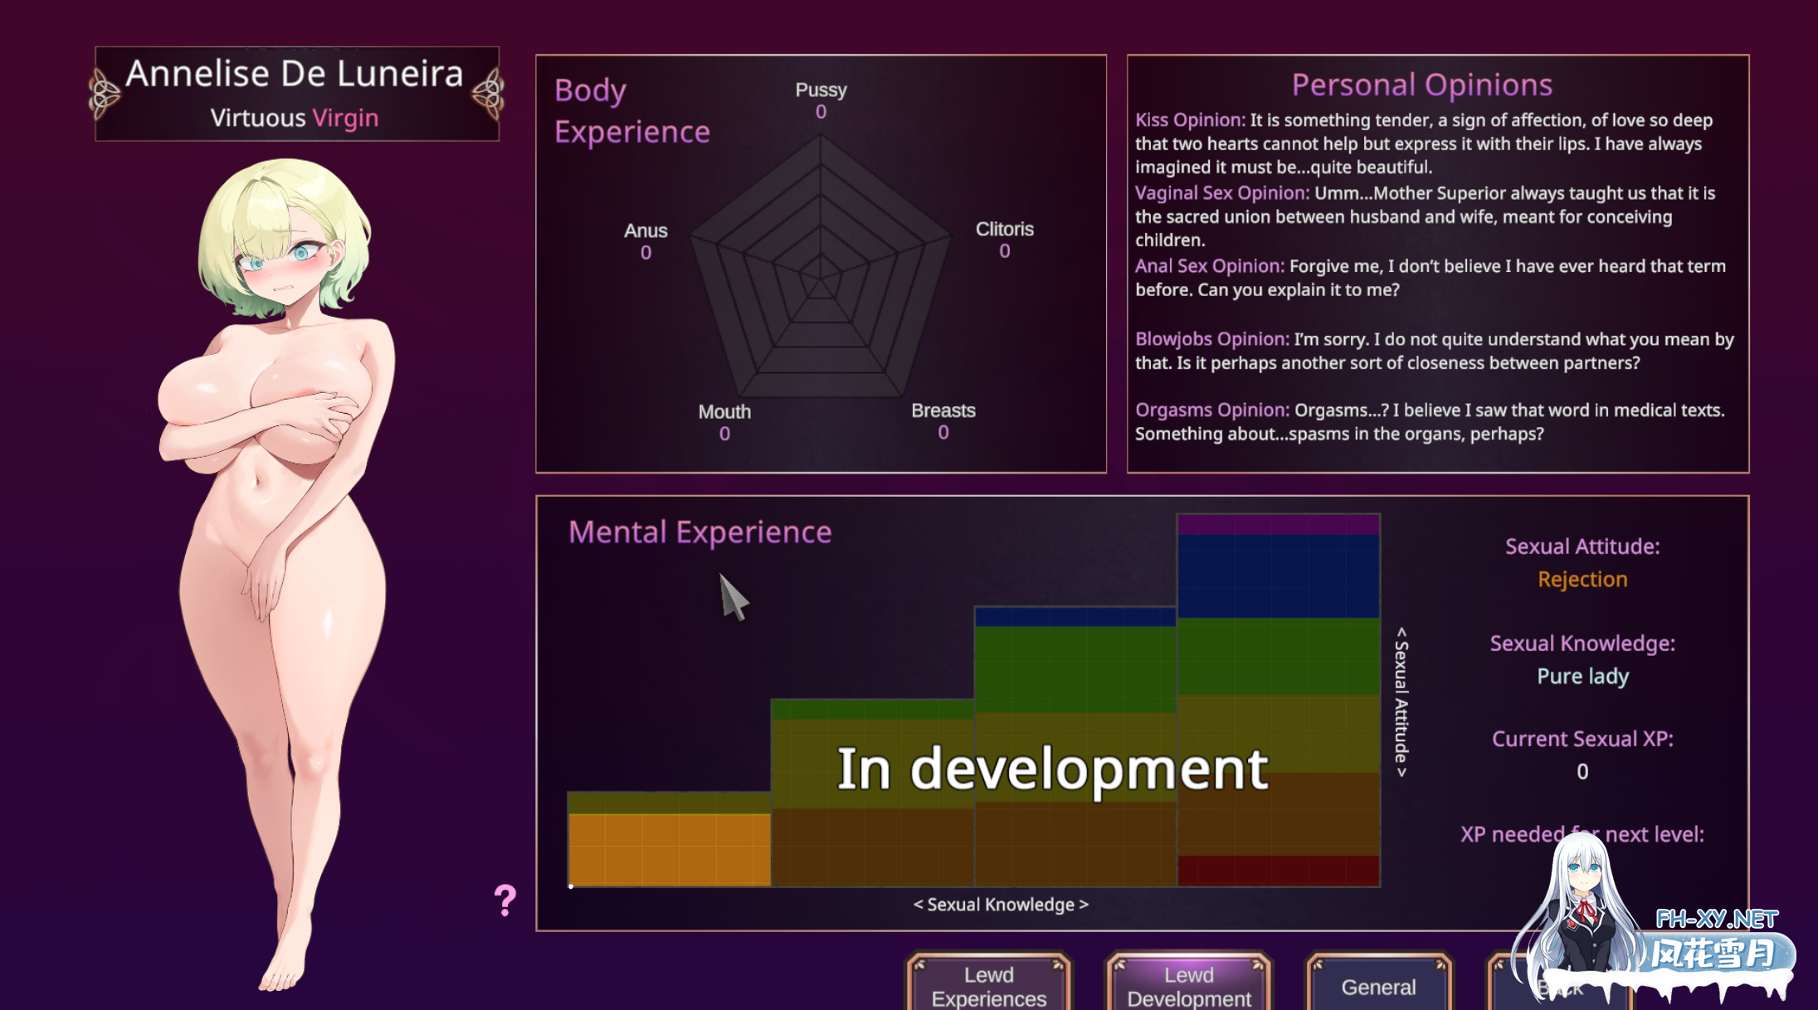Click the Anal Sex Opinion label
This screenshot has width=1818, height=1010.
click(x=1209, y=266)
